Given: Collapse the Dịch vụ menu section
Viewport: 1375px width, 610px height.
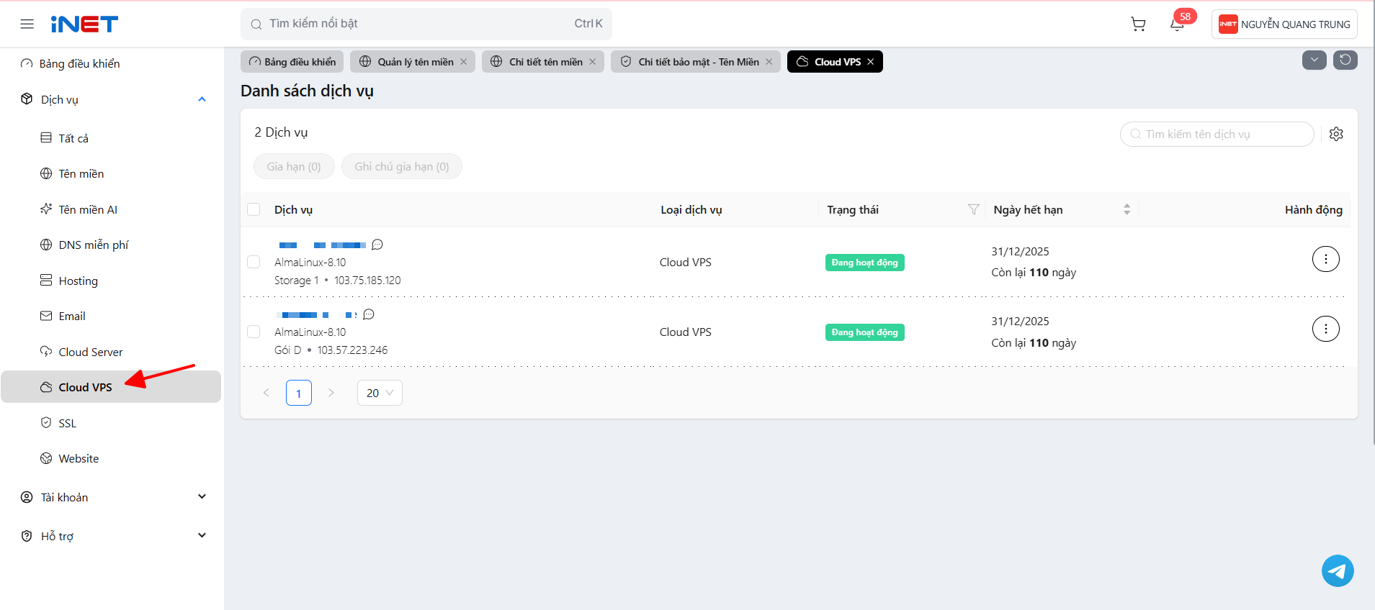Looking at the screenshot, I should coord(202,99).
